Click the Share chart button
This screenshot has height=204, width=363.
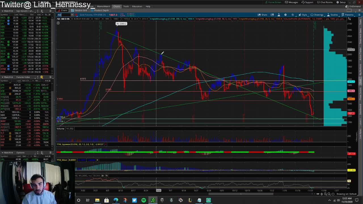pos(262,15)
